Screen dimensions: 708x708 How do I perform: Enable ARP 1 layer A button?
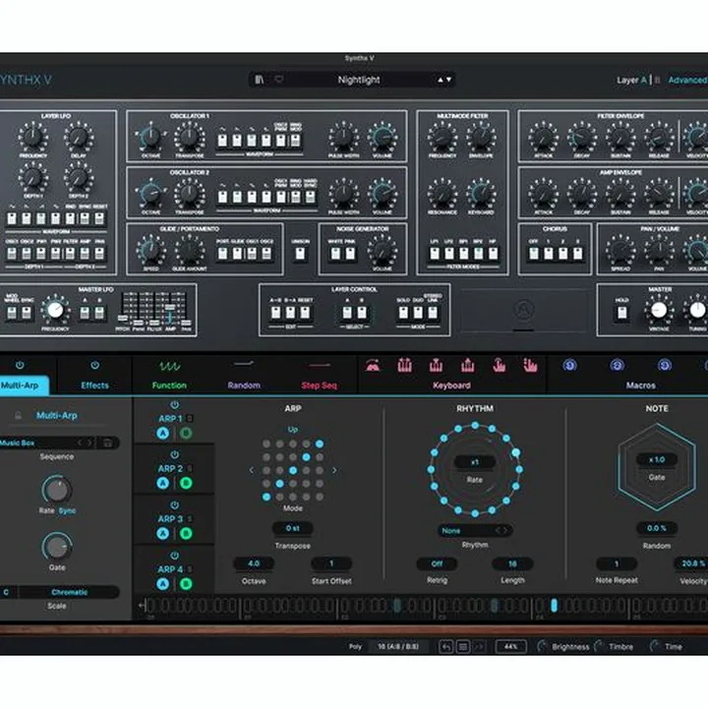(x=163, y=434)
